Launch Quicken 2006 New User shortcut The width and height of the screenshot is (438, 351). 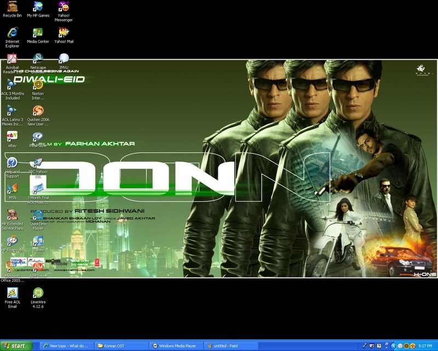[x=38, y=111]
